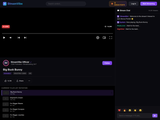Select For Bigger Joyrides in the playlist
The height and width of the screenshot is (120, 160).
57,116
